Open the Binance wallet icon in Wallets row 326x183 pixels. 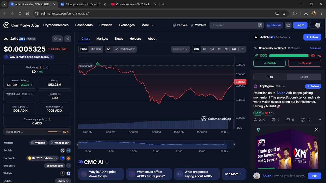pos(63,173)
